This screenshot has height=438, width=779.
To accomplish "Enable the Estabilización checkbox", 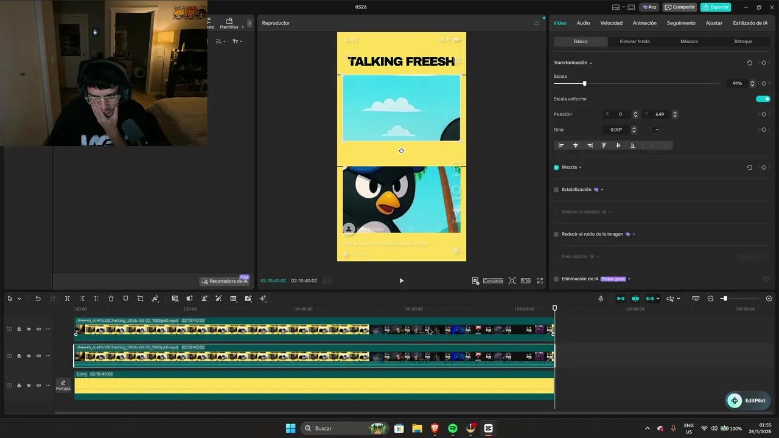I will click(x=556, y=190).
